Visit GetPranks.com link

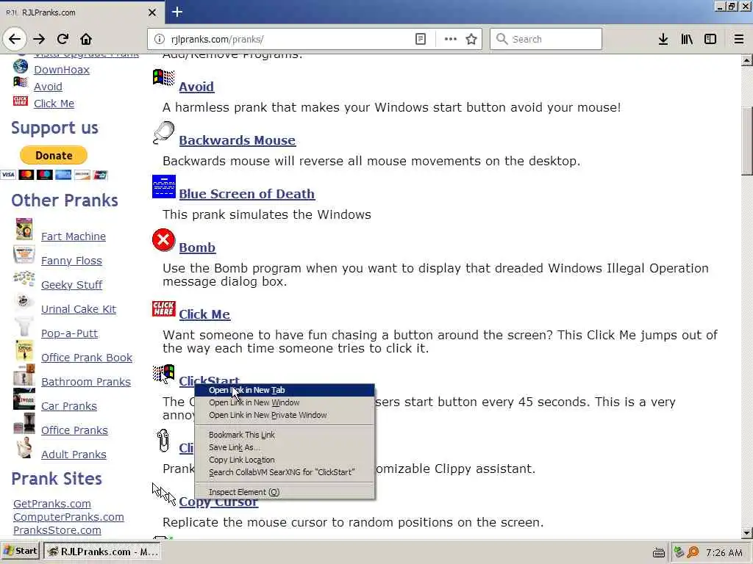point(52,504)
